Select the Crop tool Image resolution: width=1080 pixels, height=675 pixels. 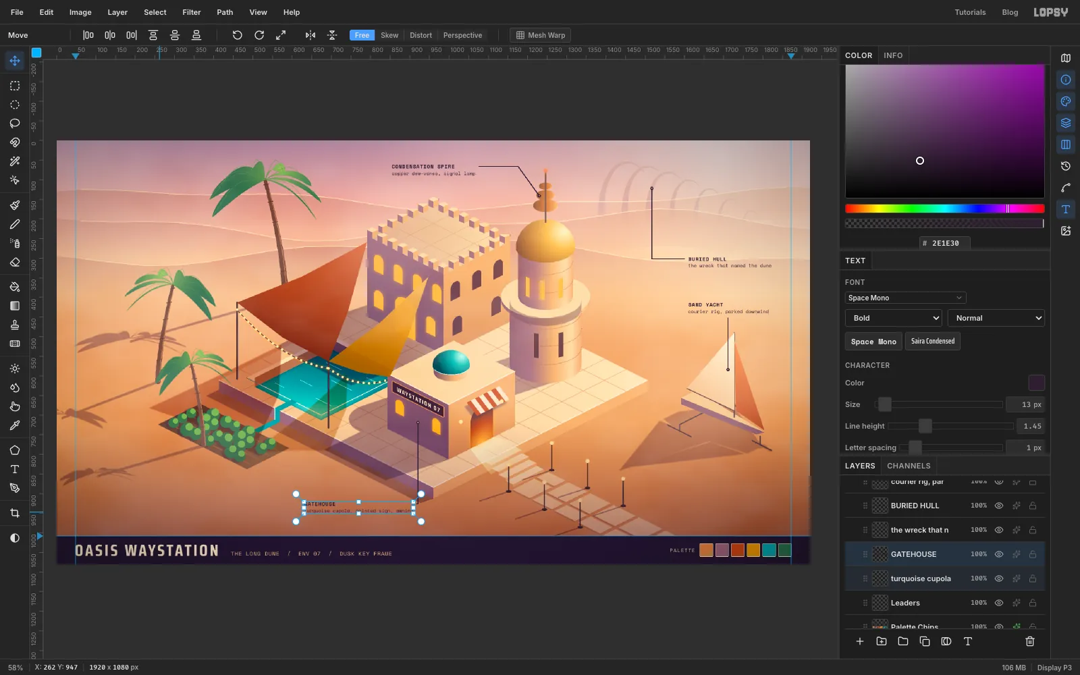click(x=15, y=513)
